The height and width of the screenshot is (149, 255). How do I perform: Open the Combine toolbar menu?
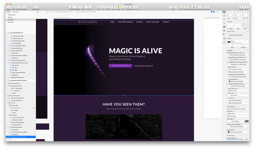tap(129, 7)
